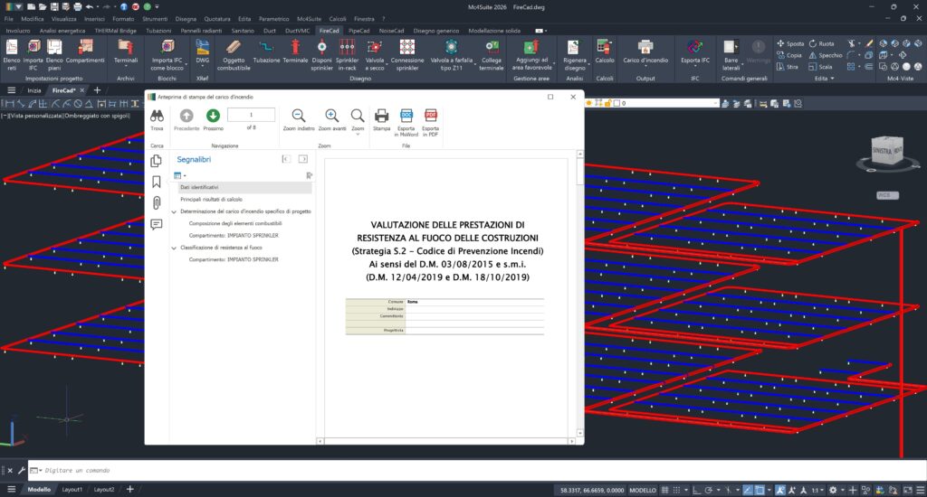Open the bookmarks sidebar icon
This screenshot has height=497, width=927.
pos(156,182)
